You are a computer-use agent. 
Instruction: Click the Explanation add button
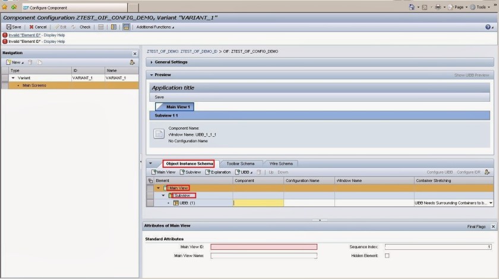coord(218,172)
